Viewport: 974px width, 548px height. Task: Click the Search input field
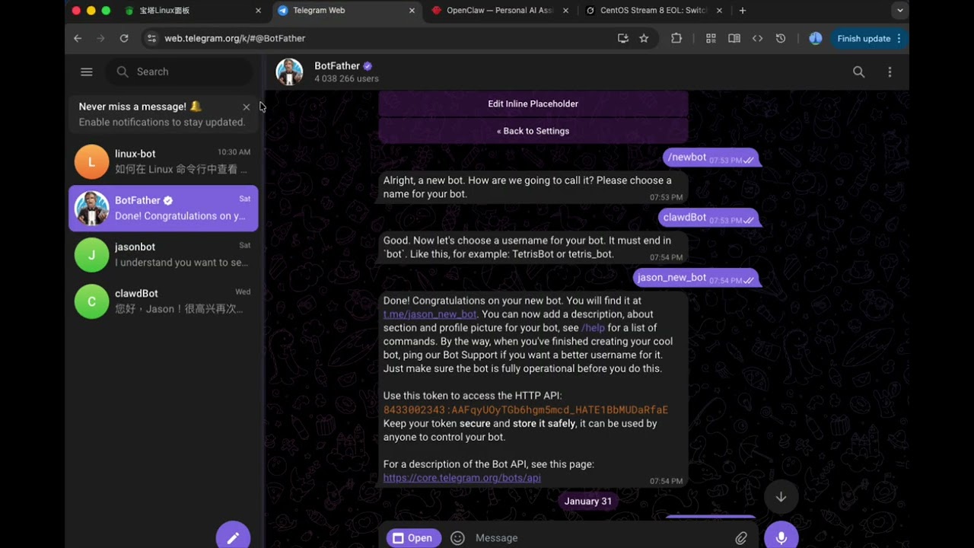tap(180, 72)
